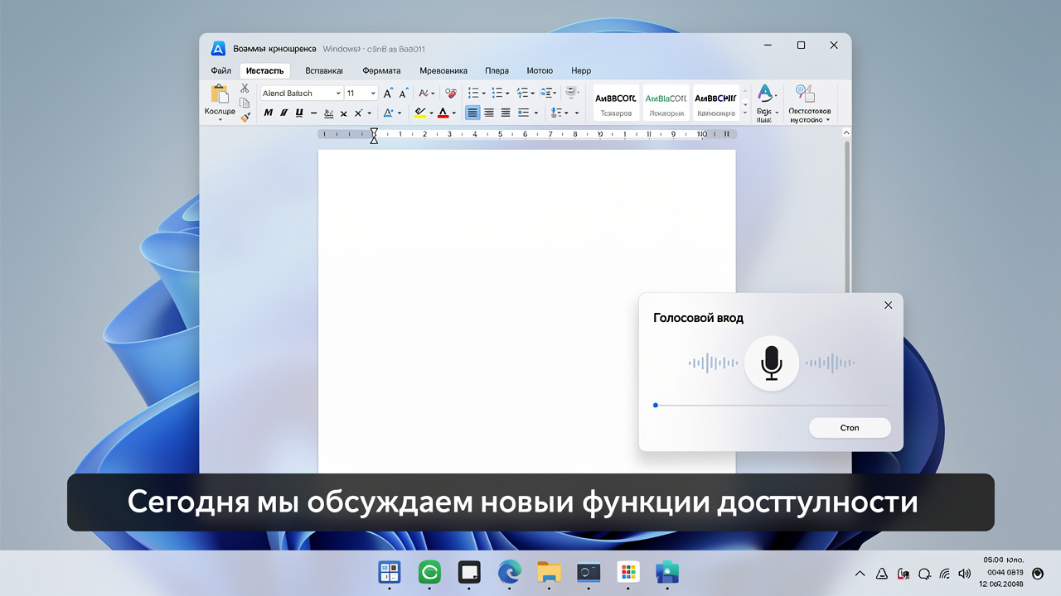Apply red font color
The height and width of the screenshot is (596, 1061).
[x=443, y=113]
